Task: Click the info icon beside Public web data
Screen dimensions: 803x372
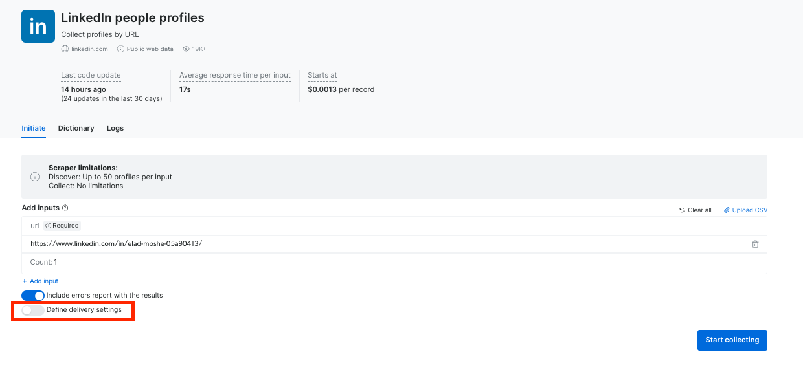Action: [120, 49]
